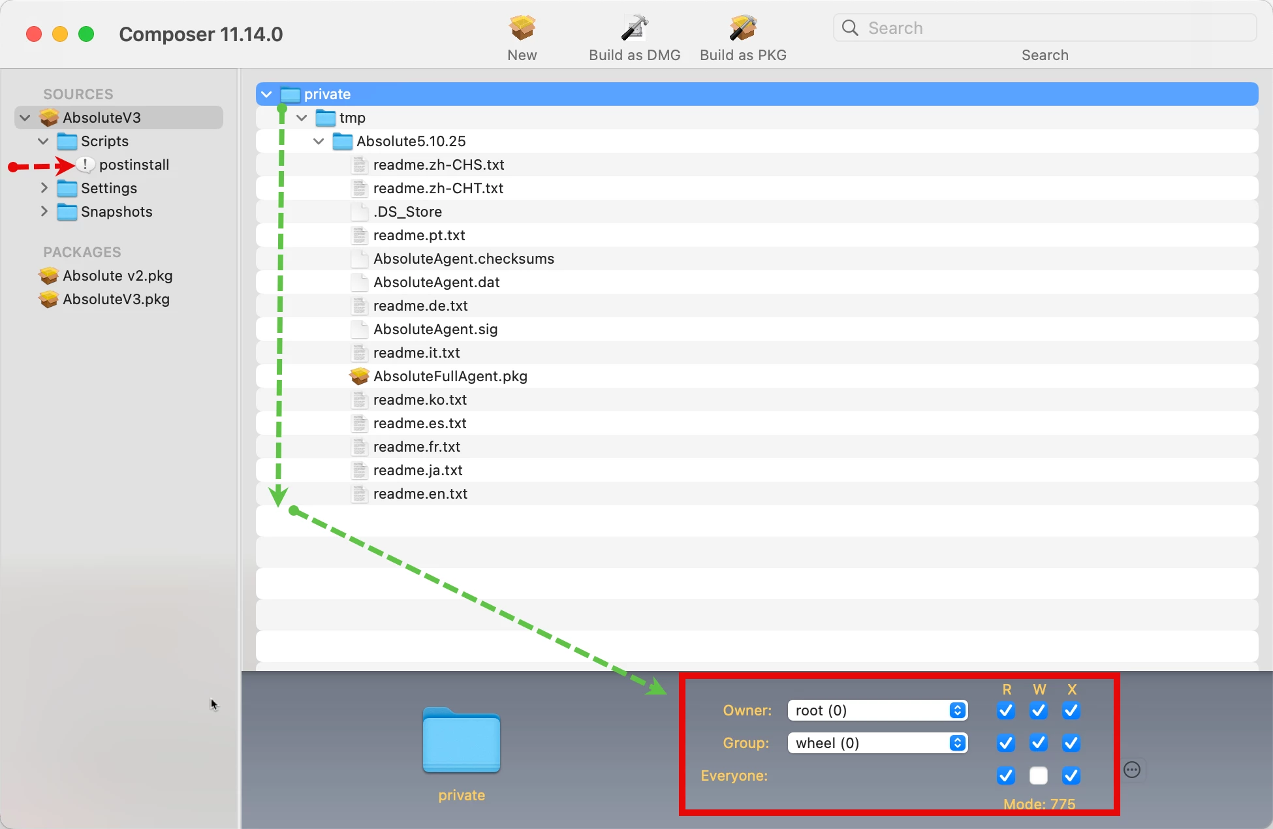Click the AbsoluteV3.pkg package icon
The image size is (1273, 829).
[x=49, y=299]
